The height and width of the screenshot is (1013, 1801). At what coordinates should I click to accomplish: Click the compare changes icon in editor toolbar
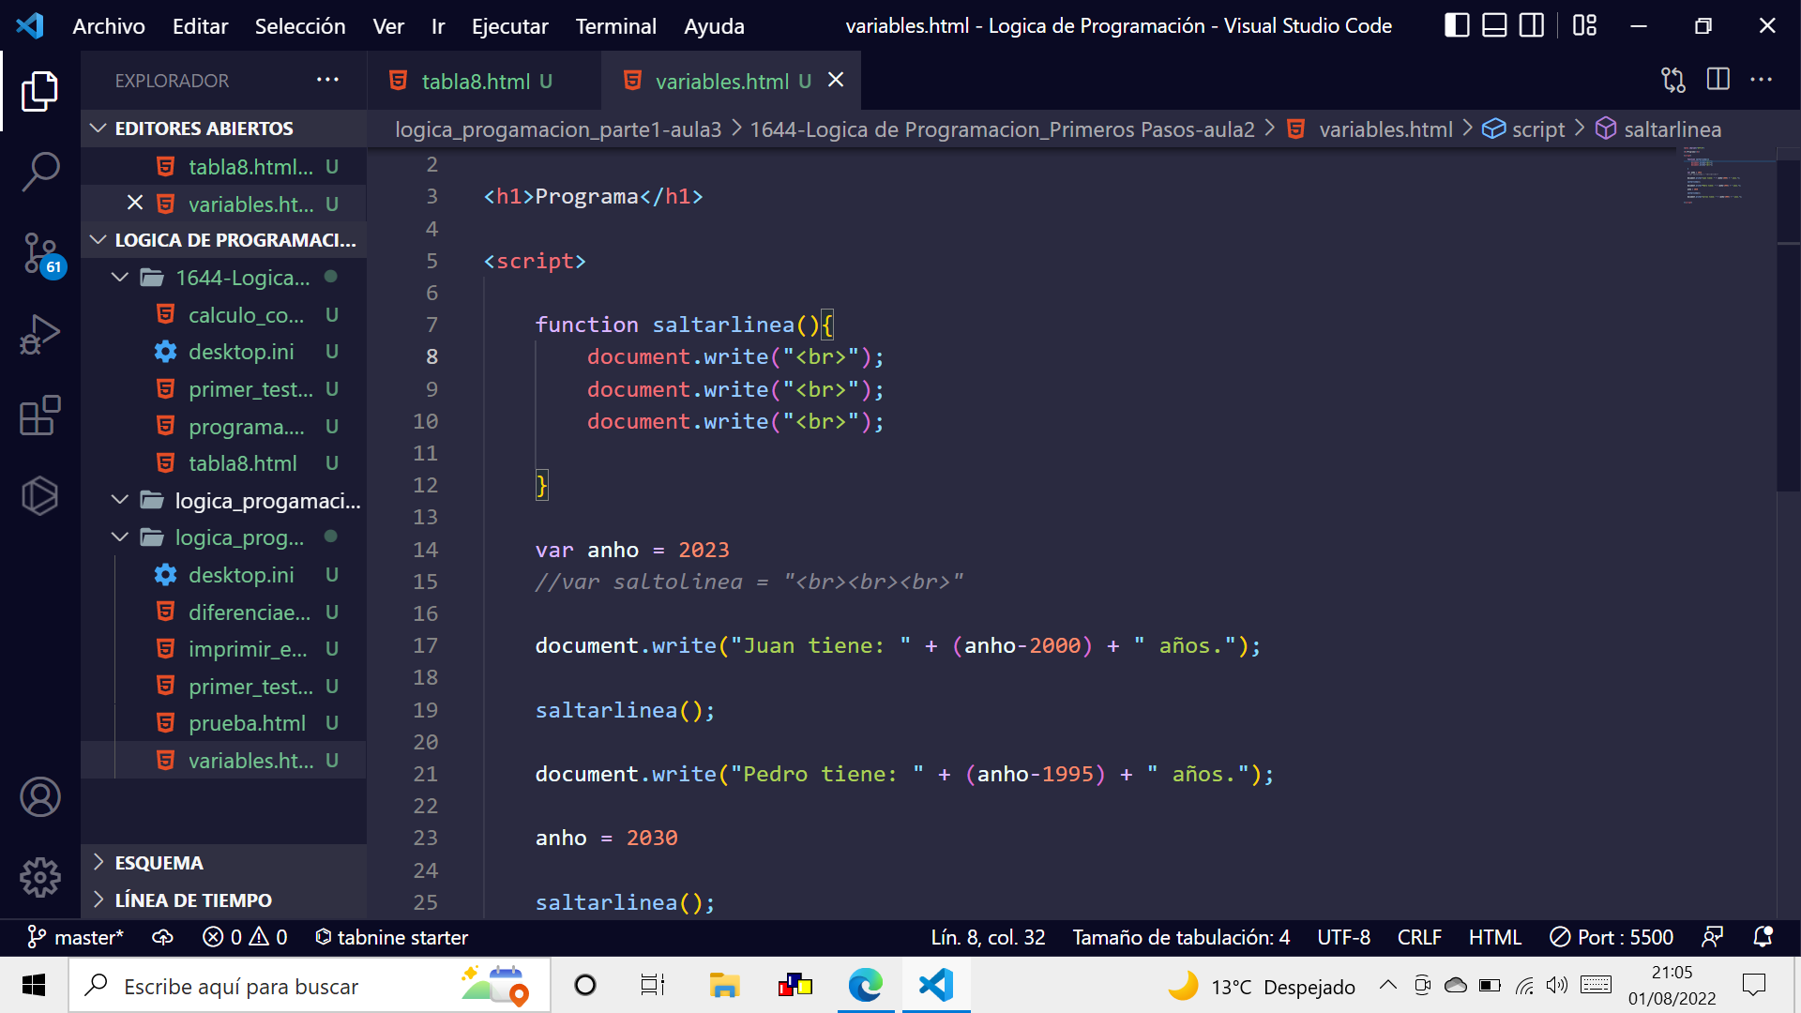point(1673,81)
